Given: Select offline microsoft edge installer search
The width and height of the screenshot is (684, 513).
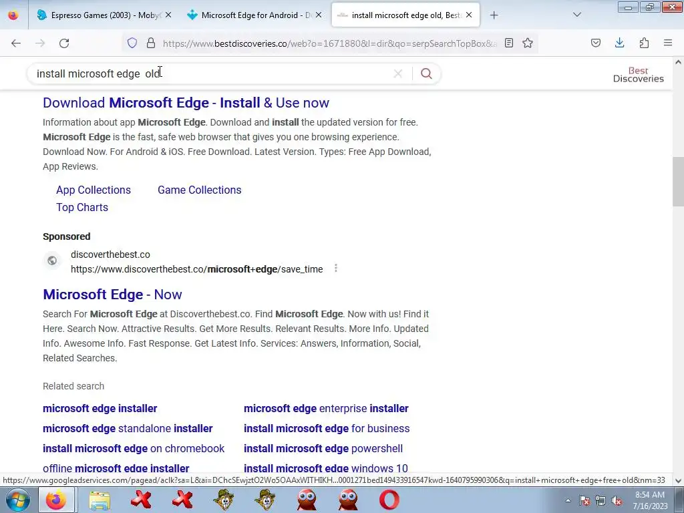Looking at the screenshot, I should click(116, 468).
